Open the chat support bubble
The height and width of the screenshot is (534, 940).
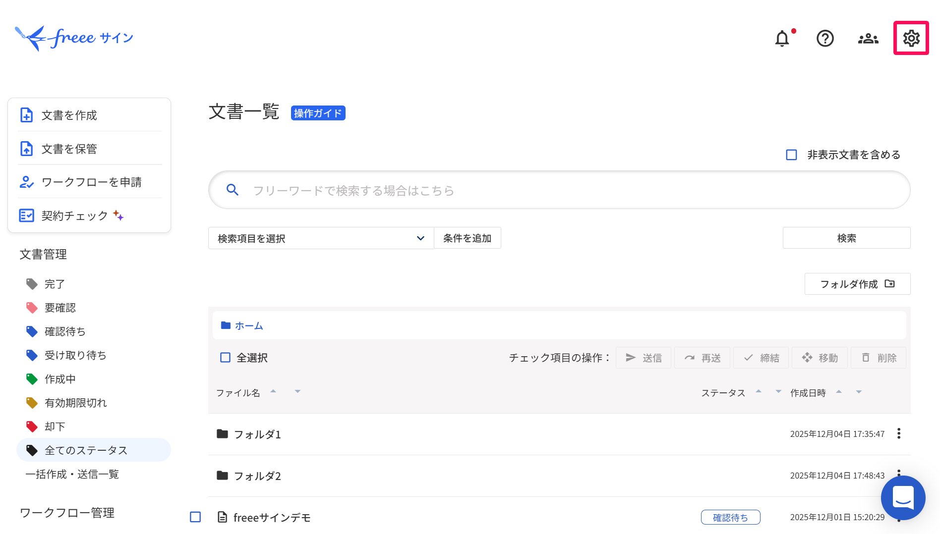pyautogui.click(x=903, y=498)
